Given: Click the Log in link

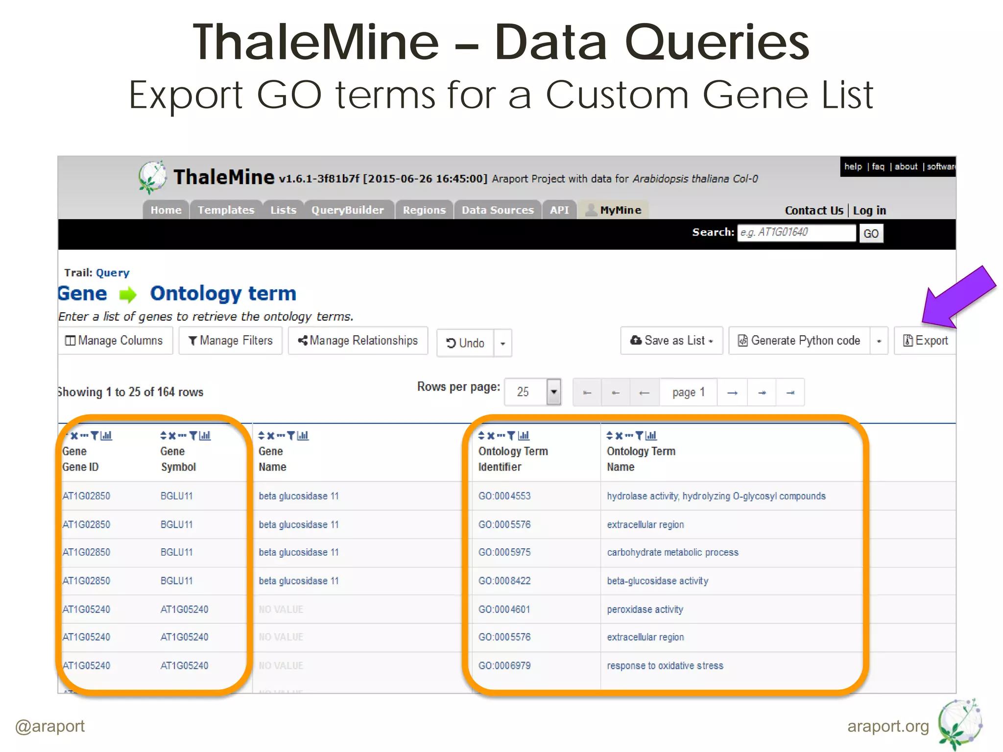Looking at the screenshot, I should point(870,211).
